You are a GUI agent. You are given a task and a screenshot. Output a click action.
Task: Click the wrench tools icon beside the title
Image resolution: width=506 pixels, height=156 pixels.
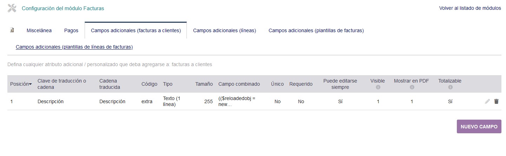[12, 8]
